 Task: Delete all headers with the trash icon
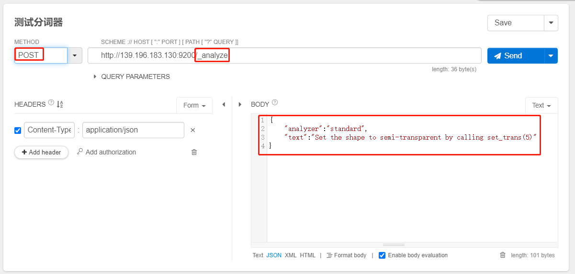[194, 152]
